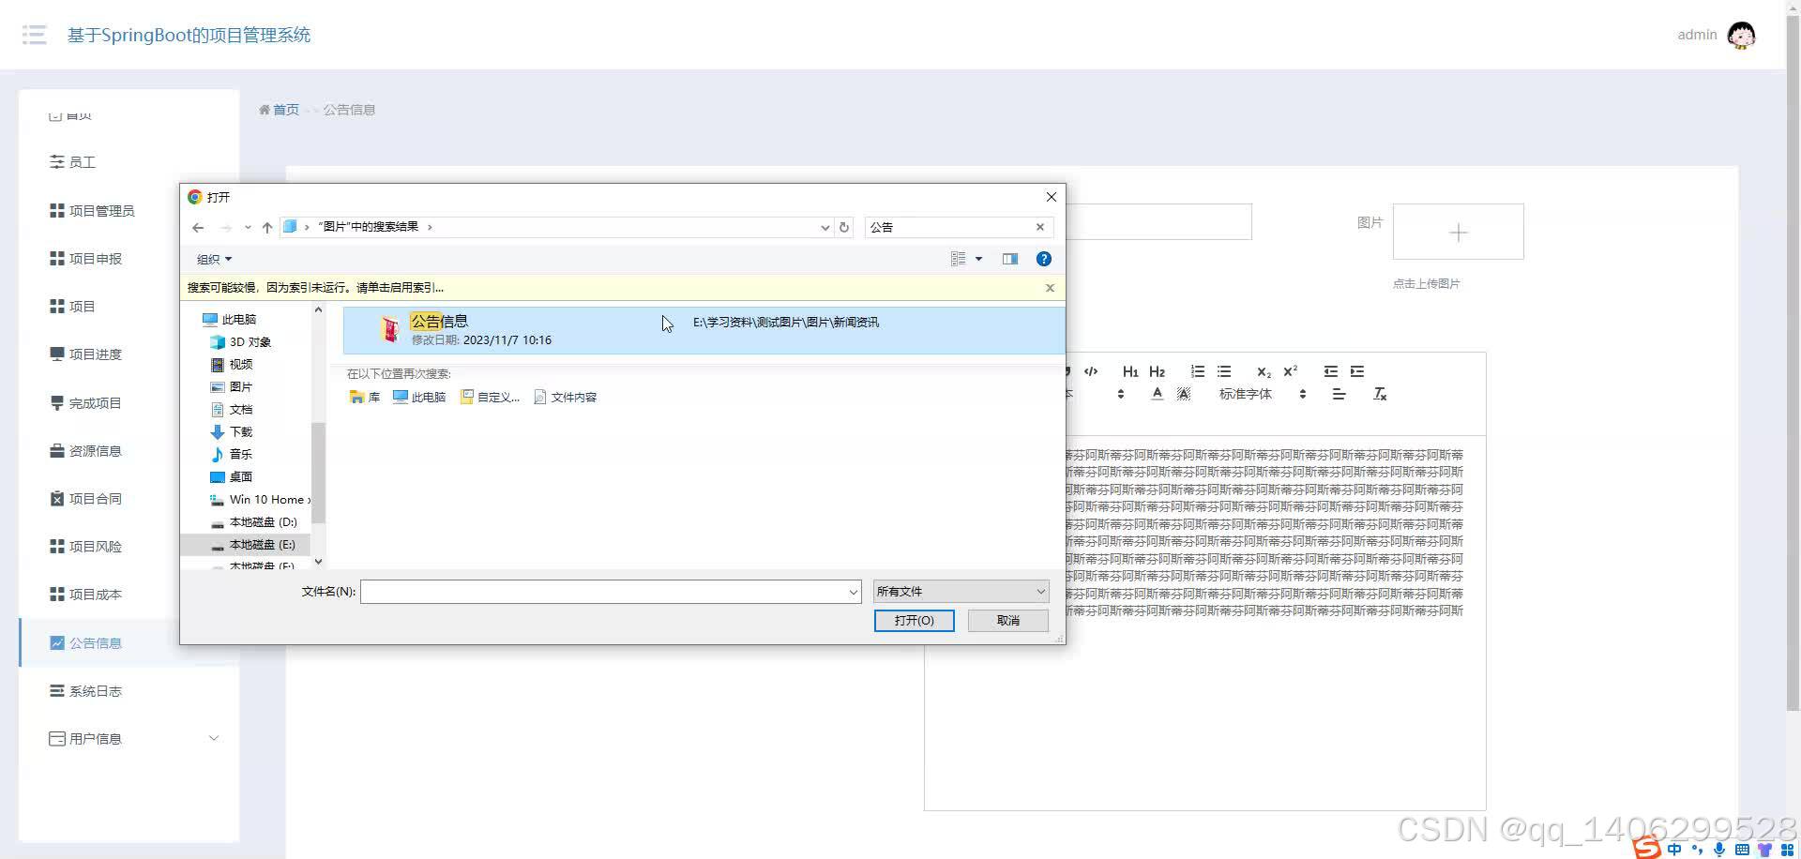Open file dialog help

point(1044,259)
